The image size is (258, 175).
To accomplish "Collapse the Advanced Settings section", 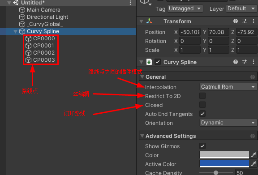I will point(142,136).
